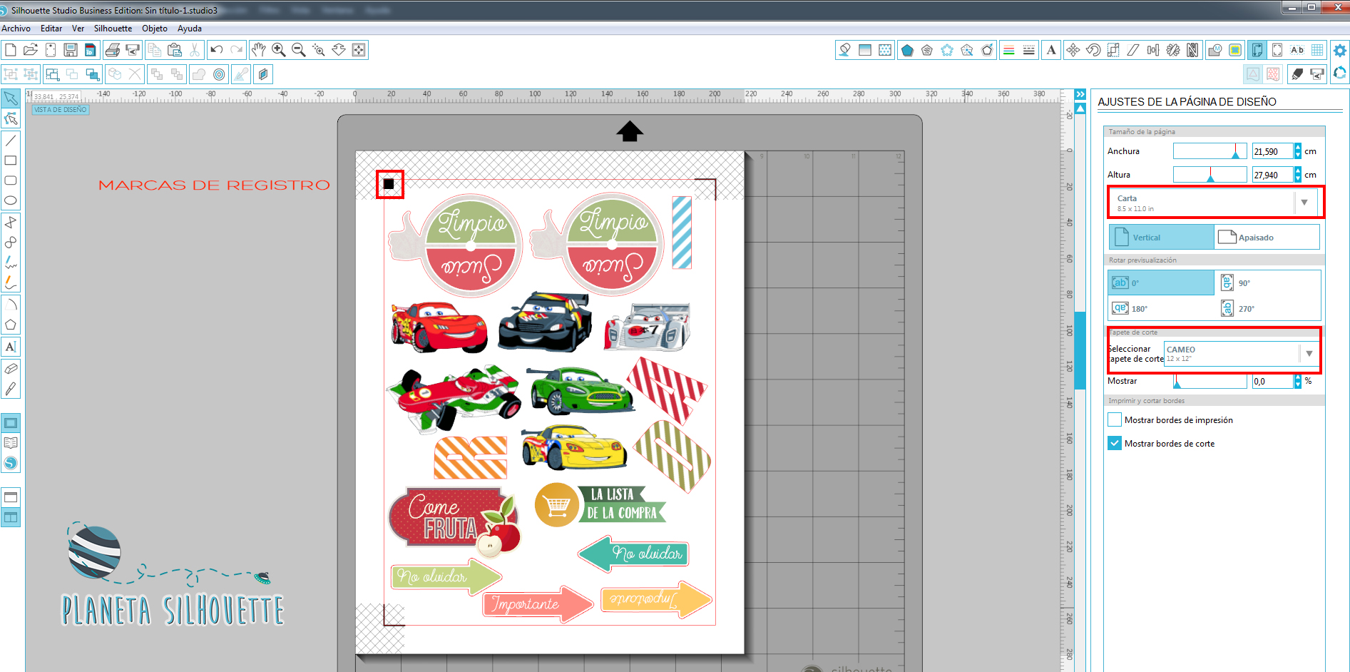Click the VISTA DE DISEÑO label
Image resolution: width=1350 pixels, height=672 pixels.
click(x=61, y=110)
